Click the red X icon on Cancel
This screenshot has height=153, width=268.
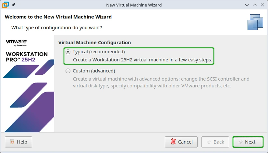coord(173,142)
